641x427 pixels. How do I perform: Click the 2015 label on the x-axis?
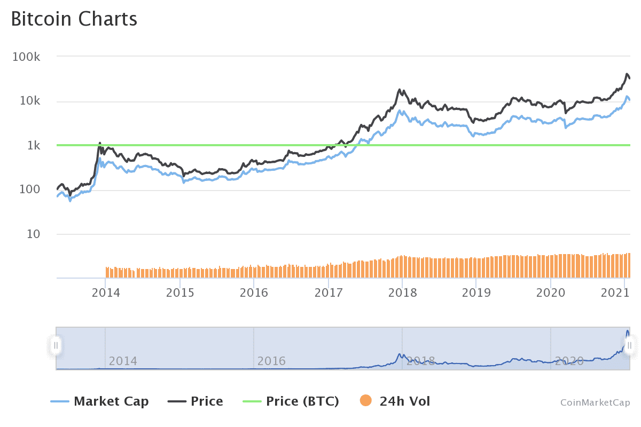[x=180, y=292]
